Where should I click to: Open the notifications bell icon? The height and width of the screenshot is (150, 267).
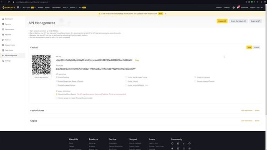(238, 7)
